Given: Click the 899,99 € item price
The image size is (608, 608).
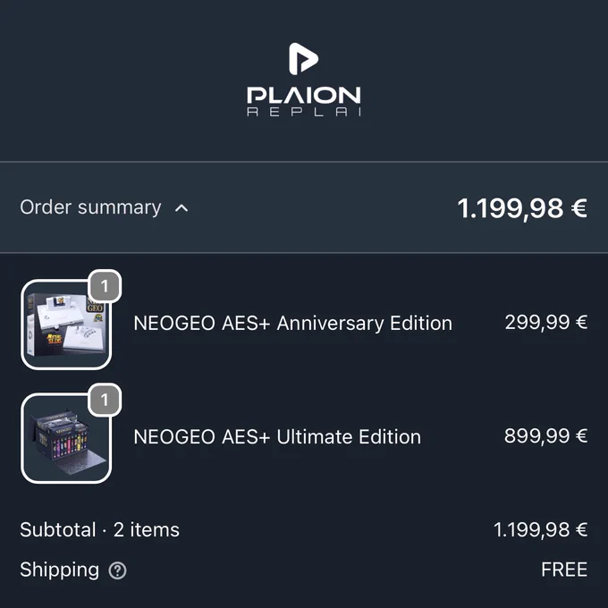Looking at the screenshot, I should pos(546,435).
